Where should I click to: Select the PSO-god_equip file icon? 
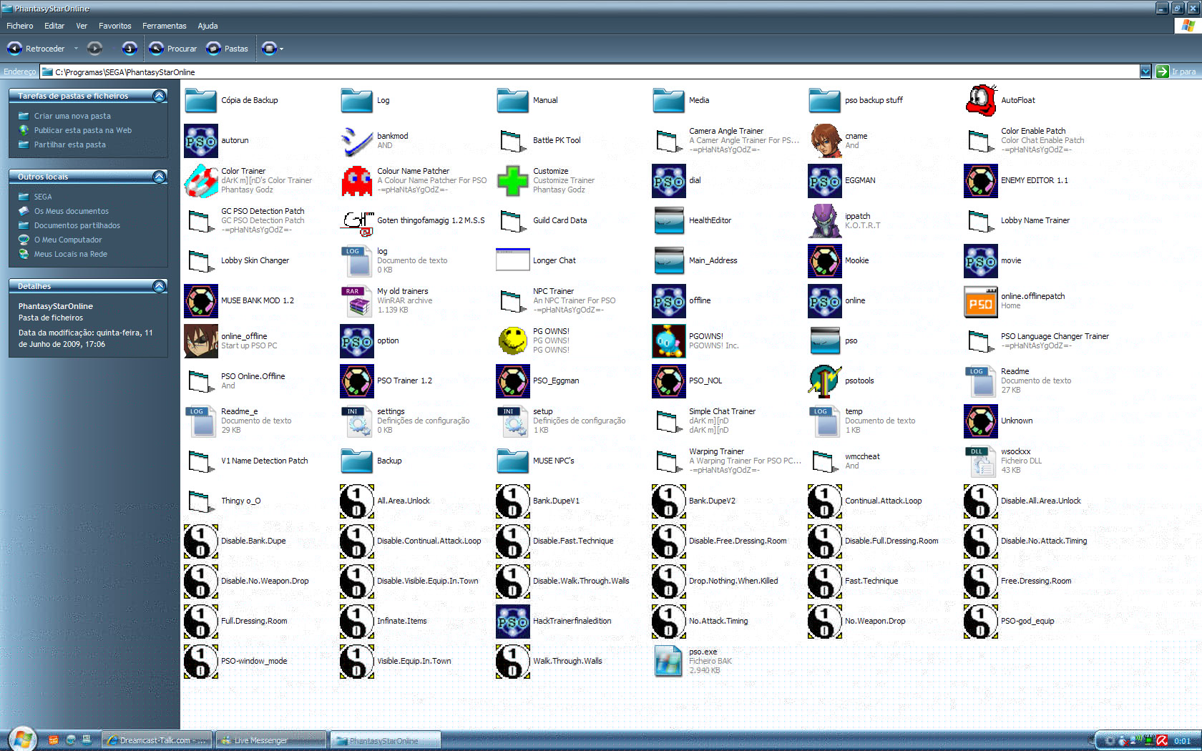point(980,621)
